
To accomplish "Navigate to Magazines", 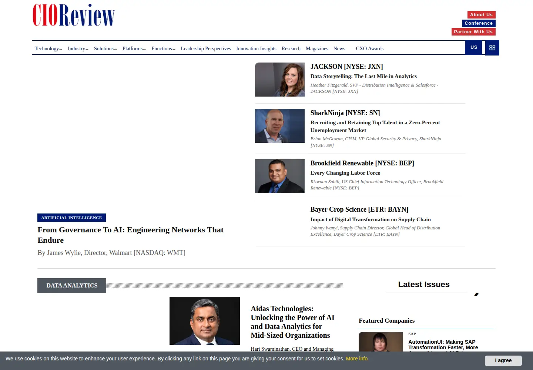I will pos(317,48).
